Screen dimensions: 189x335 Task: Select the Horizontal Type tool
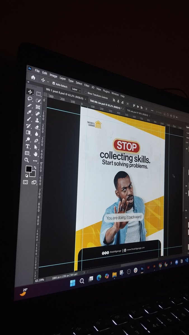(27, 146)
